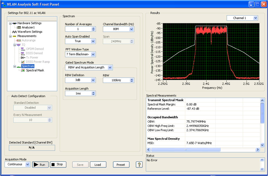268x176 pixels.
Task: Open the Channel Bandwidth dropdown
Action: tap(131, 29)
